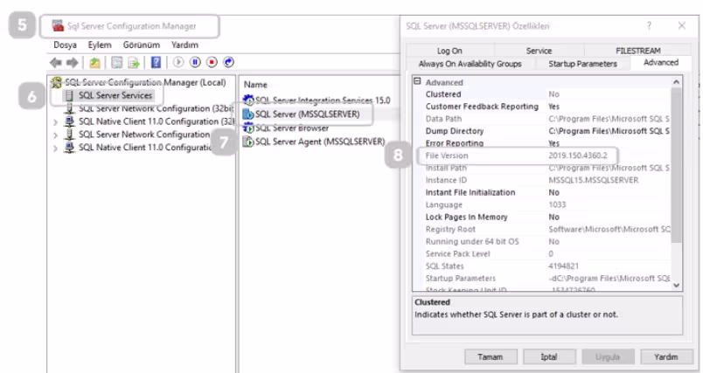This screenshot has height=373, width=703.
Task: Open the Yardım menu
Action: click(184, 45)
